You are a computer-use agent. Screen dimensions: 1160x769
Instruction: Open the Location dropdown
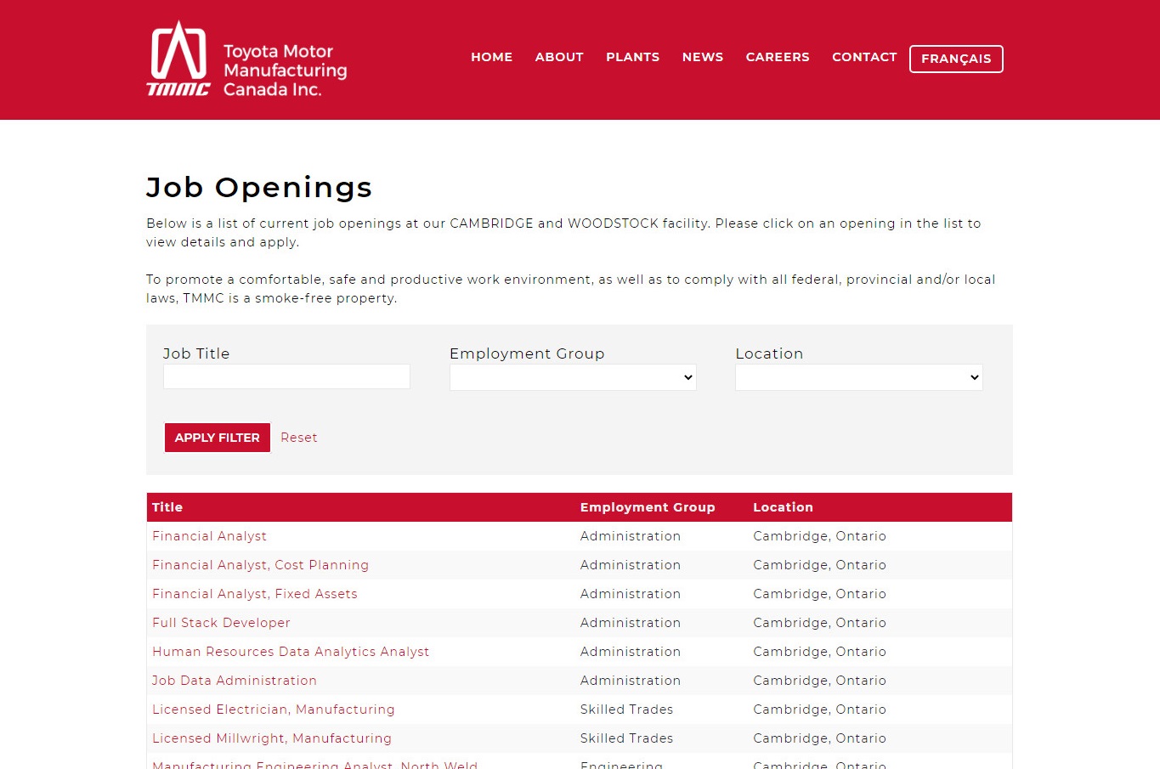tap(858, 377)
